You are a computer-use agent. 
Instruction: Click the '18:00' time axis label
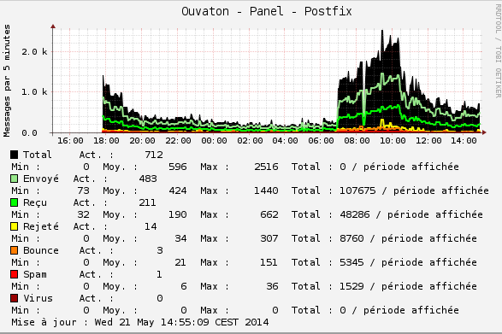coord(106,141)
